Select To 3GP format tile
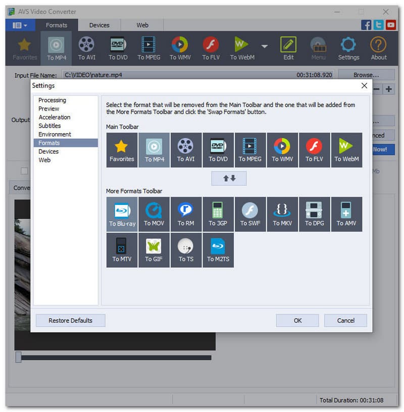This screenshot has width=404, height=412. click(218, 215)
